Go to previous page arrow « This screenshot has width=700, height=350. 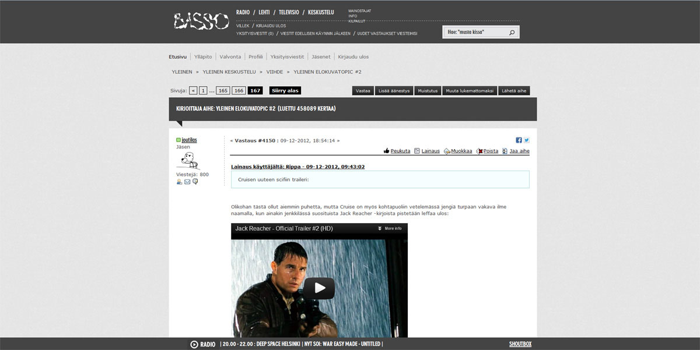click(x=193, y=90)
